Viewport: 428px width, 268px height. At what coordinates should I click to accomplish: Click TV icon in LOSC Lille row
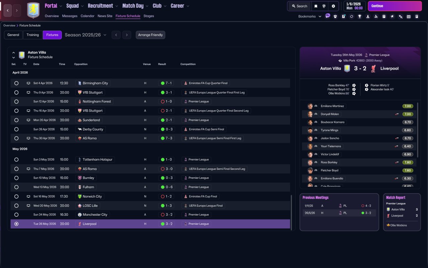[x=28, y=206]
